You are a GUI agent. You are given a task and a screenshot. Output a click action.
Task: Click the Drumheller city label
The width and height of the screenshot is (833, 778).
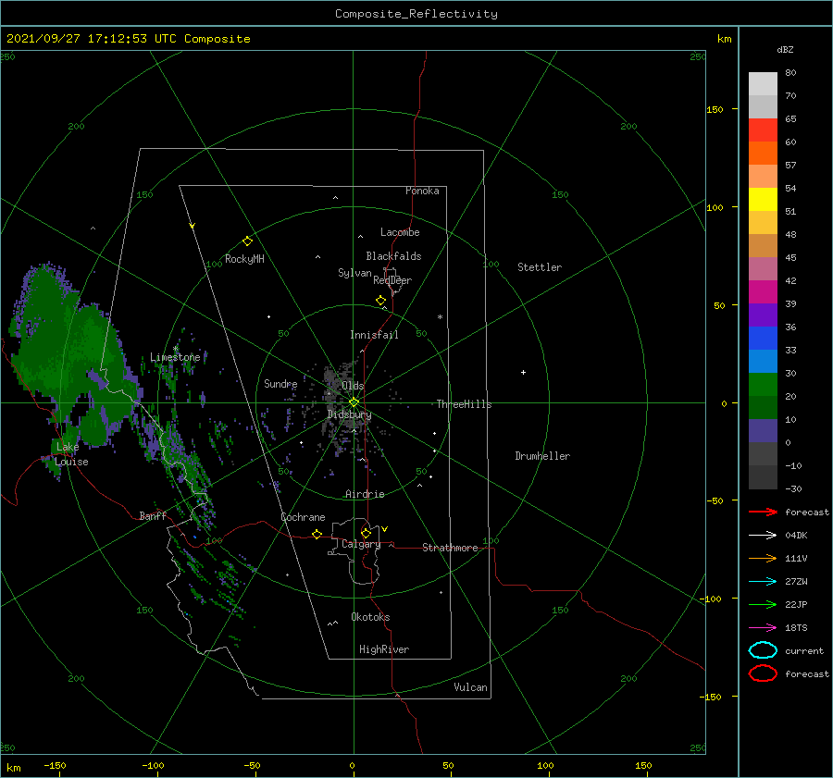(x=542, y=456)
